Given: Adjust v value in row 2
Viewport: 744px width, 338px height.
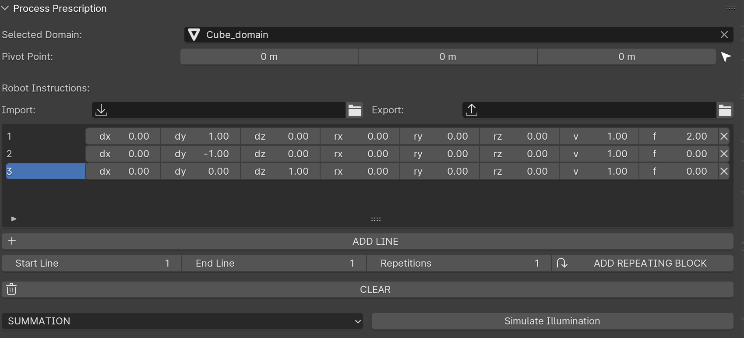Looking at the screenshot, I should click(x=599, y=154).
